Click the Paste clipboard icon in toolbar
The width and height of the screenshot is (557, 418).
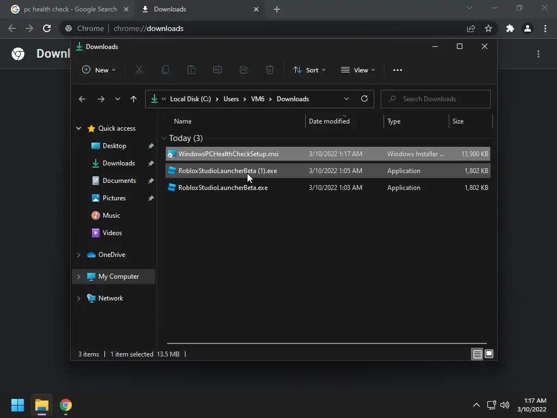pos(191,70)
